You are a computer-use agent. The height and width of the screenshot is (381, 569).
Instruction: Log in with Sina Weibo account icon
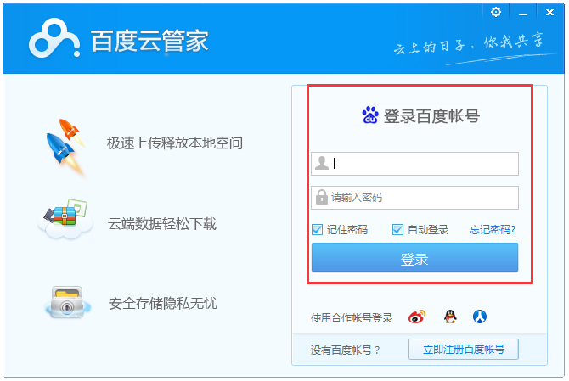click(417, 317)
